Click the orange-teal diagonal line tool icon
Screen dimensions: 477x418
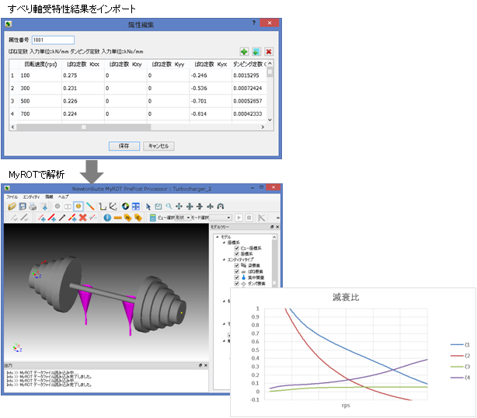tap(90, 207)
